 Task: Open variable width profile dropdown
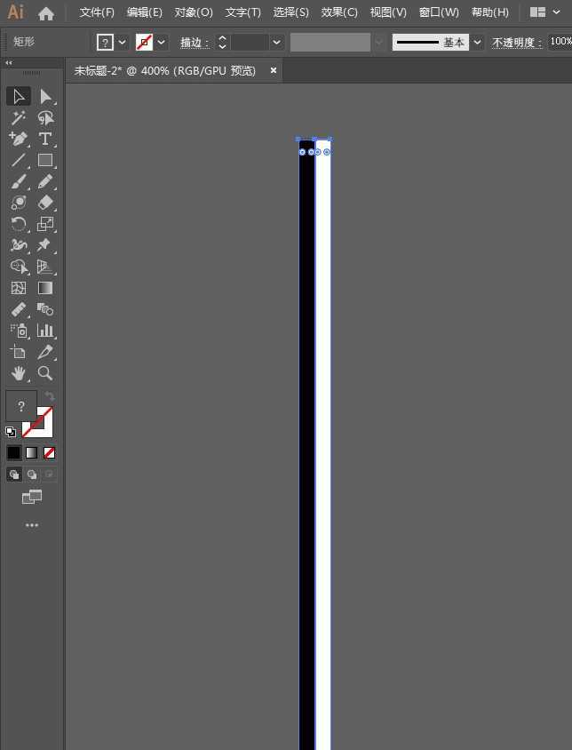click(x=379, y=42)
